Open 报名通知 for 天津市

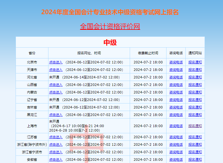pyautogui.click(x=195, y=70)
